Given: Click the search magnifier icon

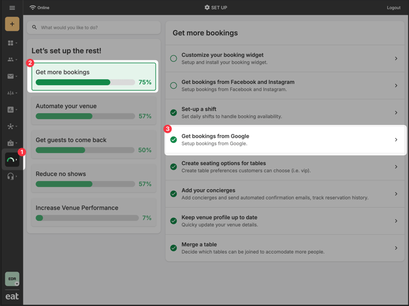Looking at the screenshot, I should tap(34, 27).
